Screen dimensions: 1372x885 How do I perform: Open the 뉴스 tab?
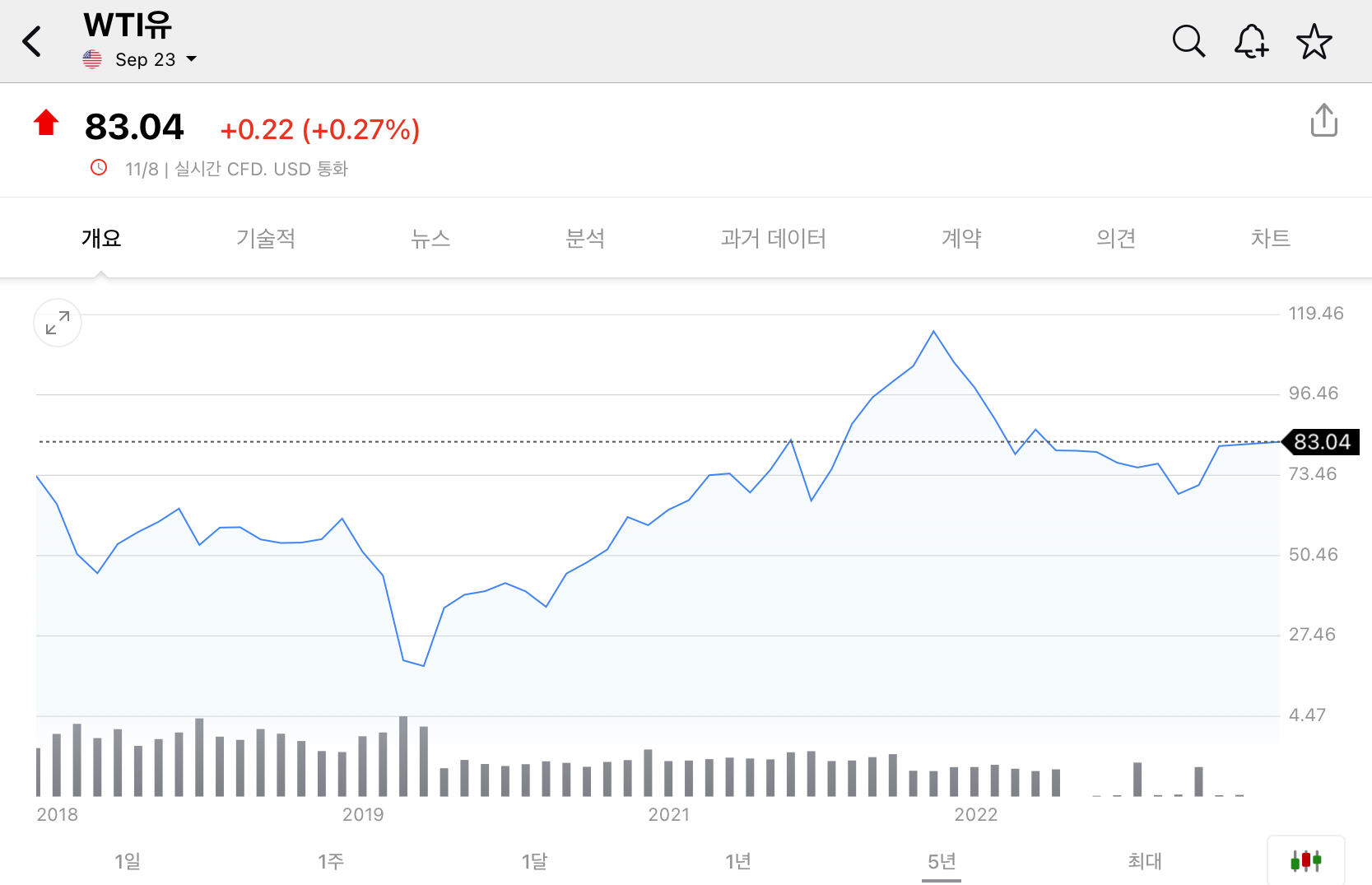click(x=430, y=239)
